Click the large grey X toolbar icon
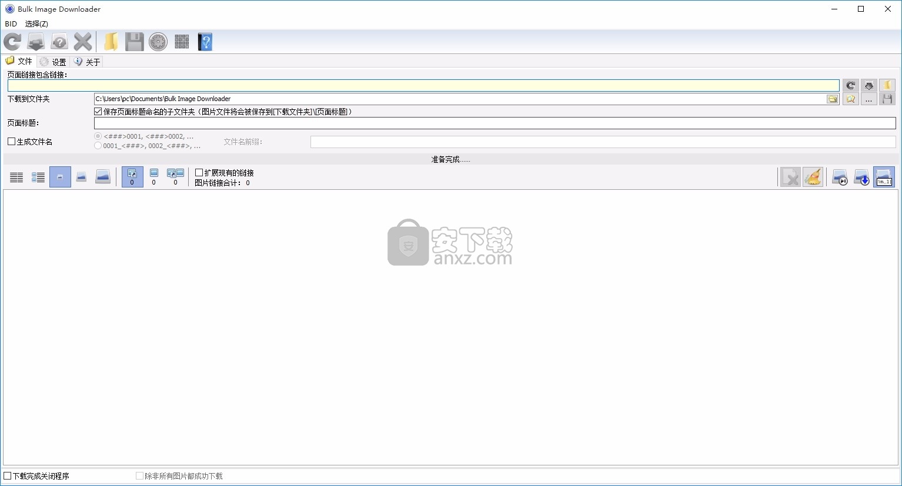 click(83, 42)
